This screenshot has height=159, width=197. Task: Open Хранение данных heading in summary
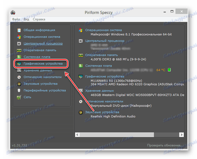point(100,91)
